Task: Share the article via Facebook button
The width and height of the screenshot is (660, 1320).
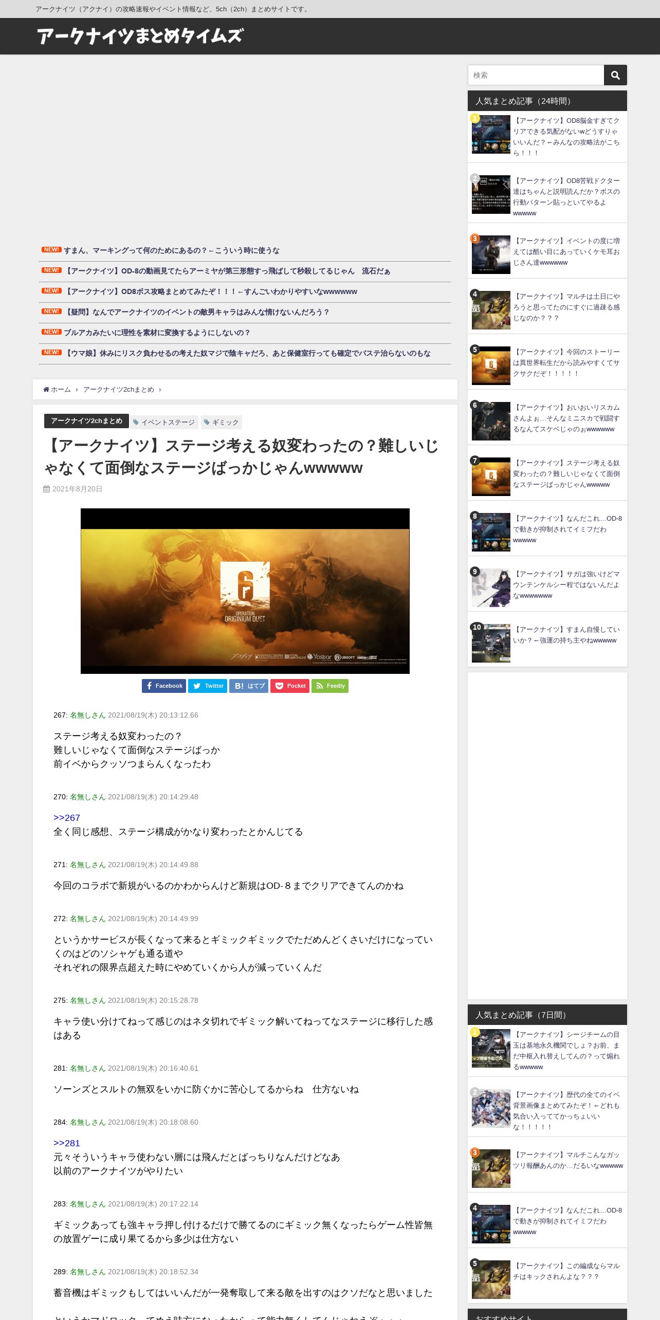Action: click(x=164, y=686)
